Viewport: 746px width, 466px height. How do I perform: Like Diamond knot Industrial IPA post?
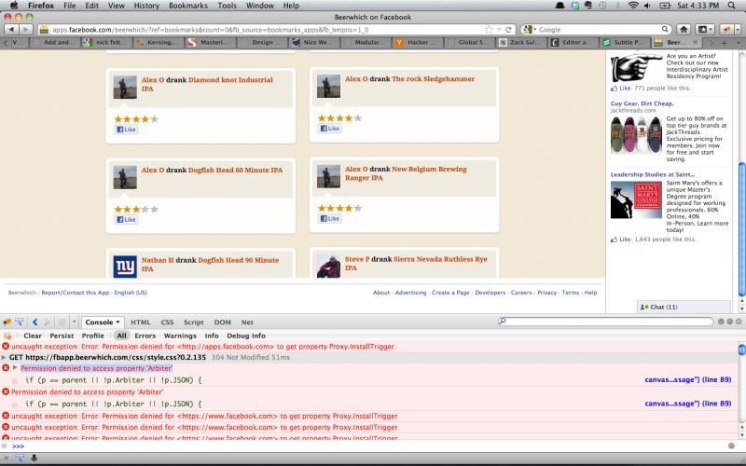pos(126,130)
